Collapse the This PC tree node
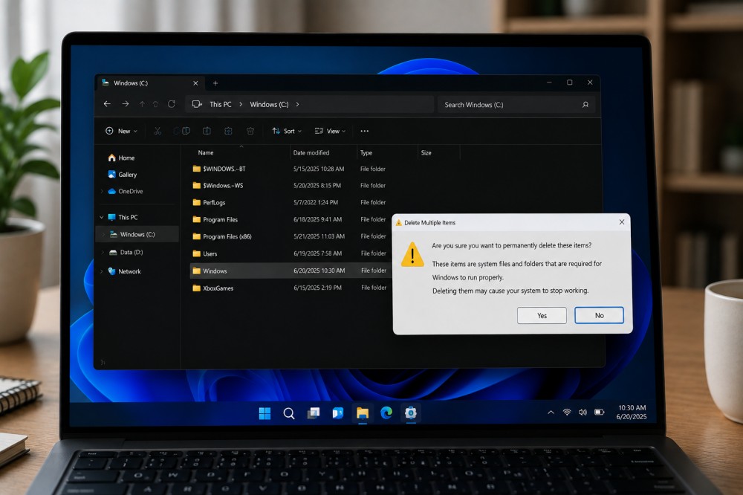Viewport: 743px width, 495px height. pos(101,217)
